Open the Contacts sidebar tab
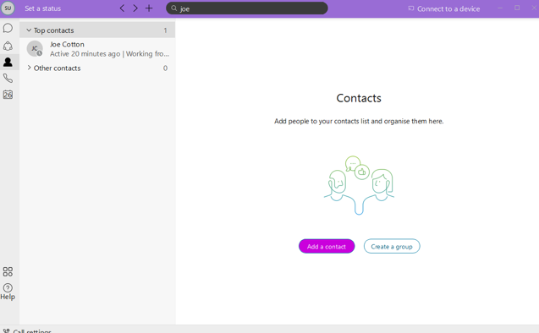This screenshot has width=539, height=333. [x=8, y=63]
